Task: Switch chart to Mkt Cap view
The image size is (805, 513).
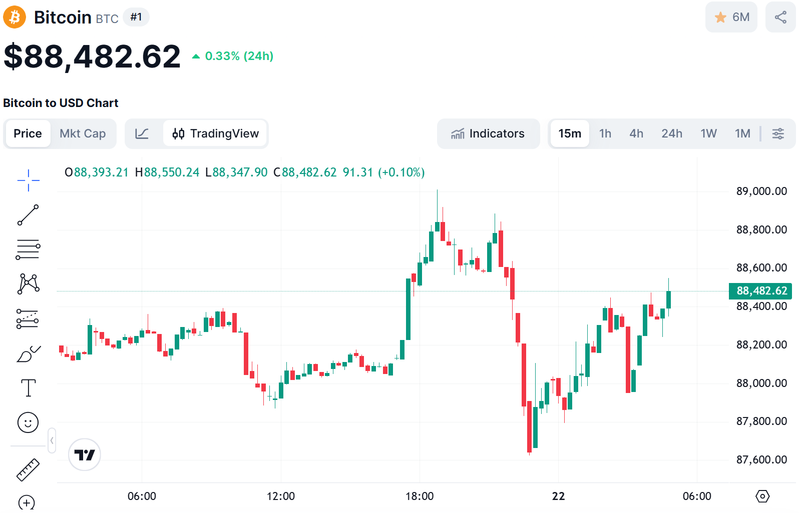Action: coord(83,133)
